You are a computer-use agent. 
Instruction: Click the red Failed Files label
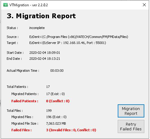[x=22, y=130]
